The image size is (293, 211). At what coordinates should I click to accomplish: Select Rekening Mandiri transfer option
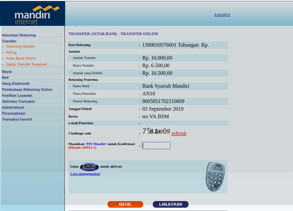pyautogui.click(x=20, y=46)
